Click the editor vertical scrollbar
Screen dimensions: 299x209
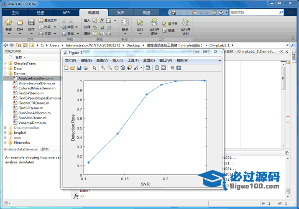pyautogui.click(x=284, y=78)
